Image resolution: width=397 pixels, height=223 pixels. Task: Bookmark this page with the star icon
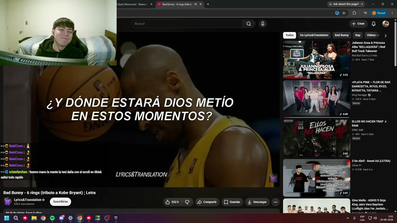click(344, 13)
